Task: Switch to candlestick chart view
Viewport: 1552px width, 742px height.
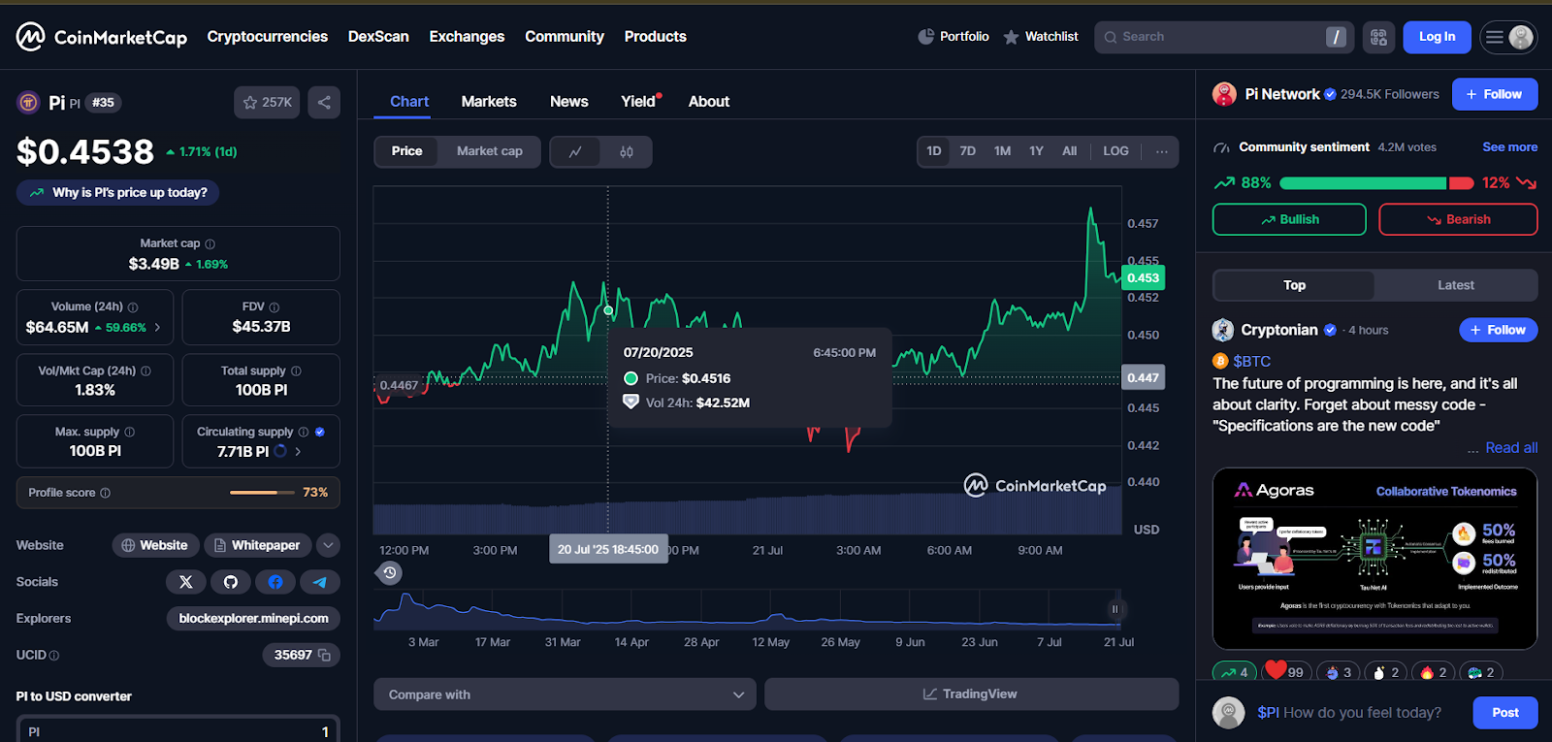Action: (x=627, y=151)
